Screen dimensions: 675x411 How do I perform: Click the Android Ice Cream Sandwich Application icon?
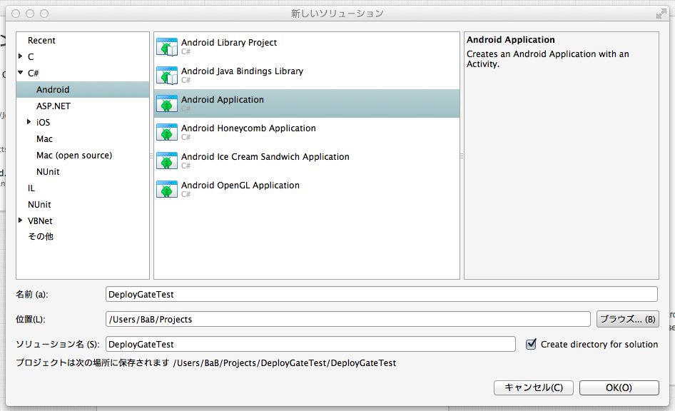(167, 161)
